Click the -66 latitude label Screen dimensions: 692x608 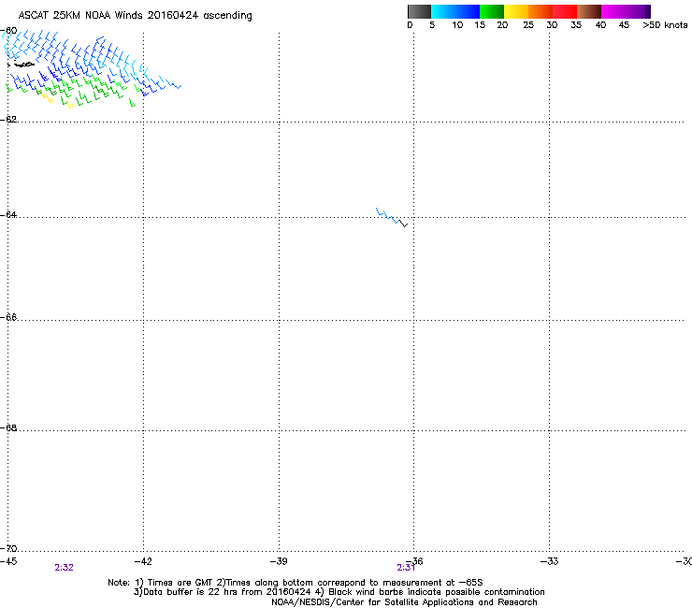(8, 317)
